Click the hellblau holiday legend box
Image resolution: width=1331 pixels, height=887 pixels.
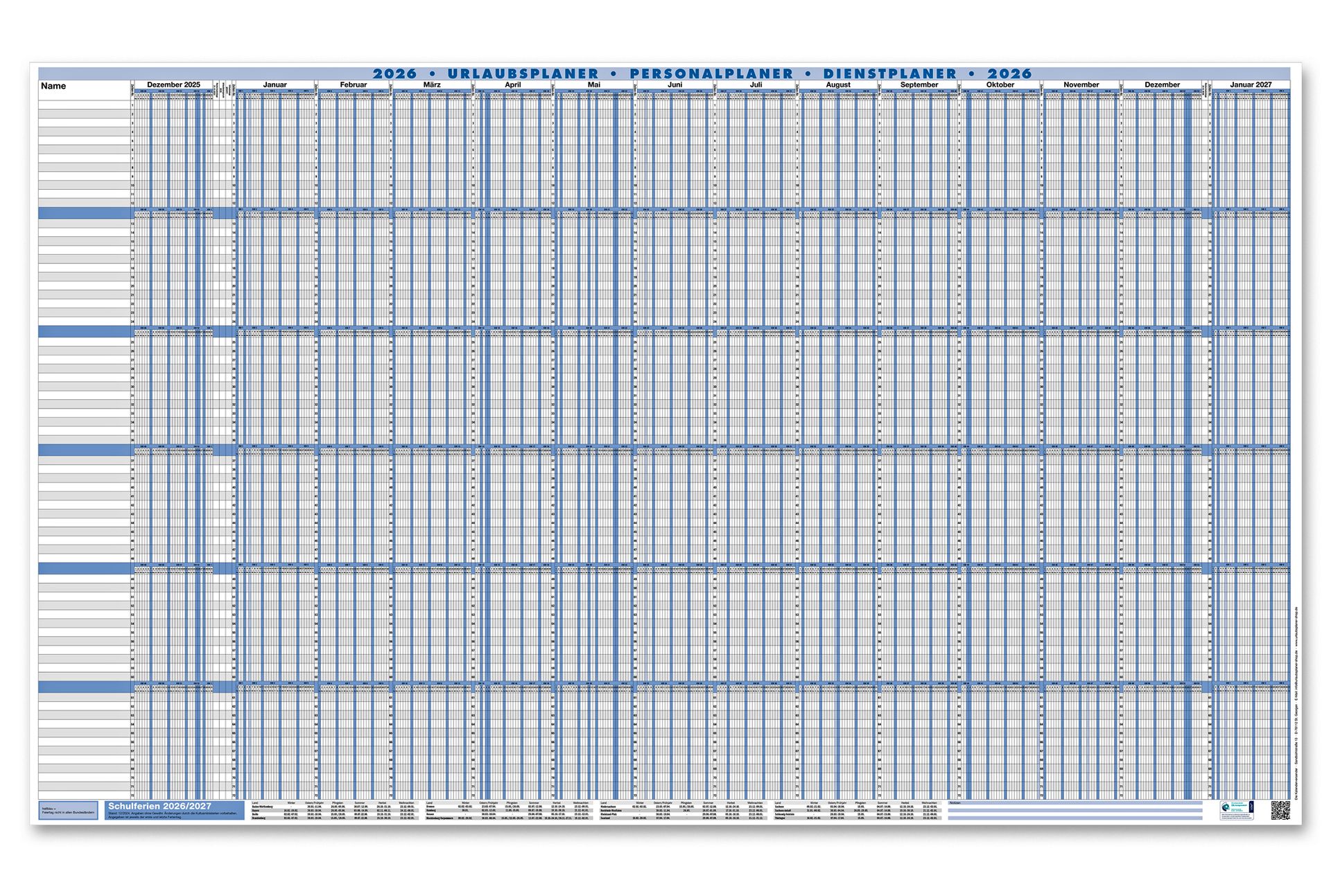coord(68,810)
